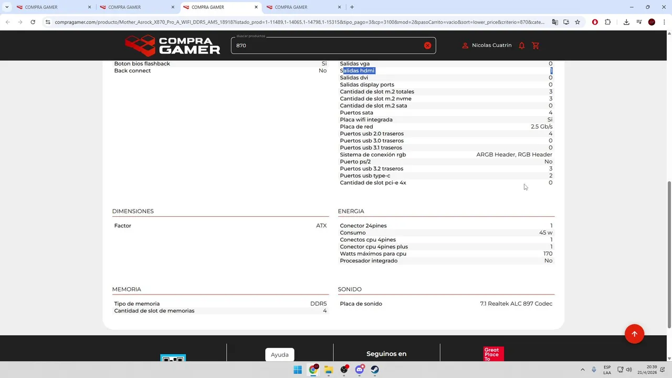
Task: Open Chrome's three-dot menu
Action: coord(664,22)
